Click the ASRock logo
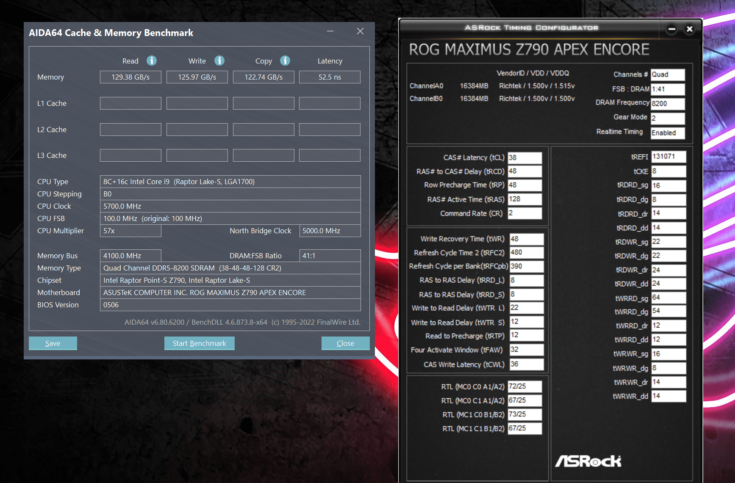Image resolution: width=735 pixels, height=483 pixels. [x=588, y=461]
